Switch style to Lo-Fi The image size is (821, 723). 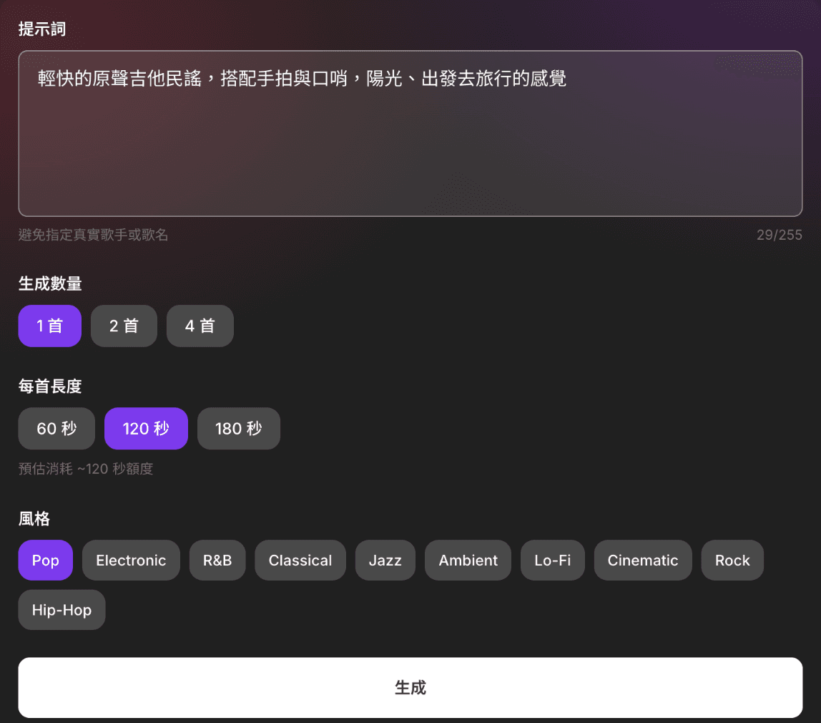[552, 560]
